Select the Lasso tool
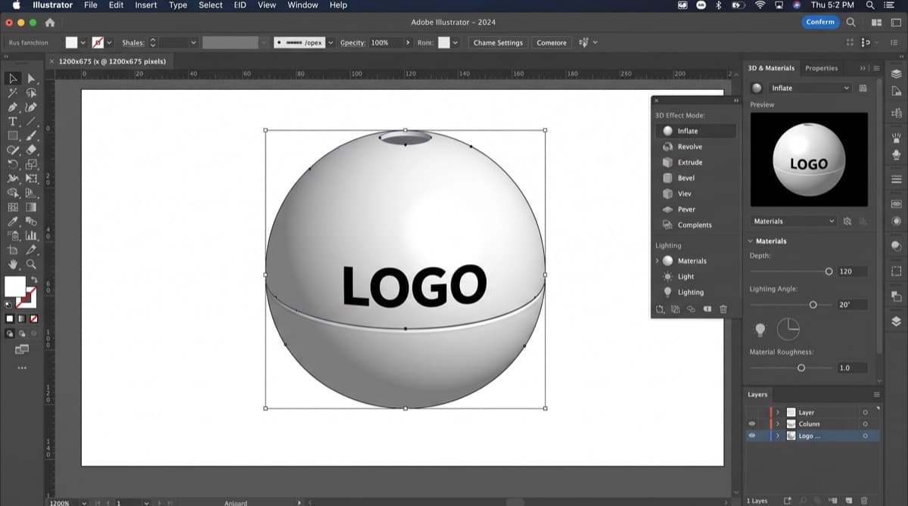 tap(31, 93)
